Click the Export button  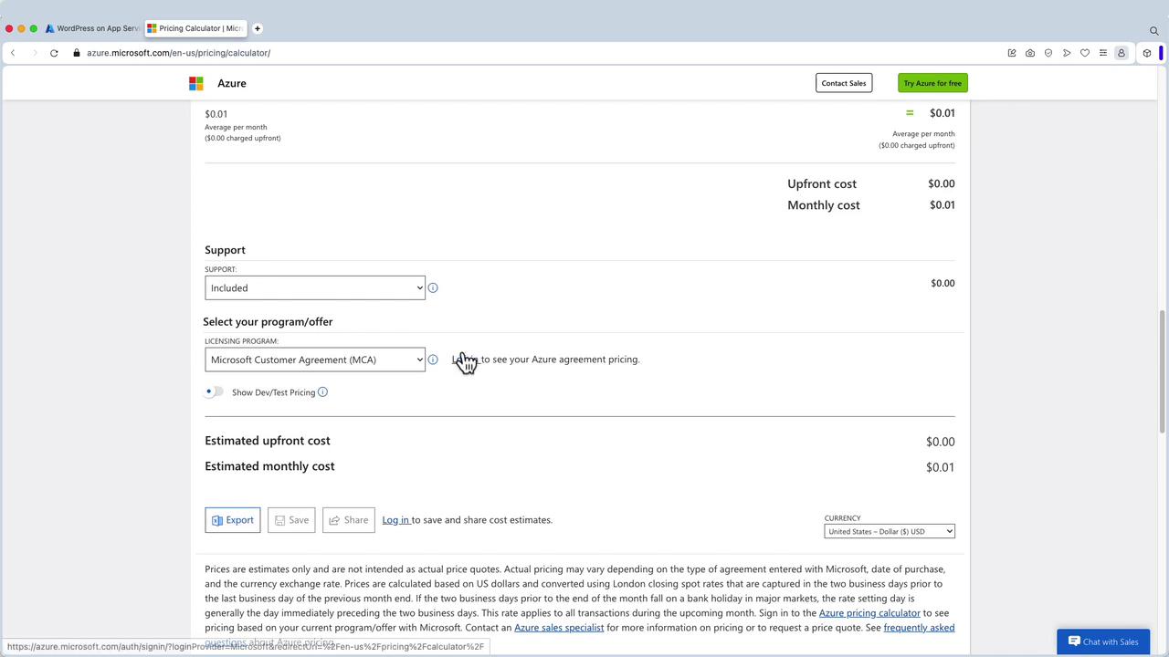pyautogui.click(x=233, y=520)
